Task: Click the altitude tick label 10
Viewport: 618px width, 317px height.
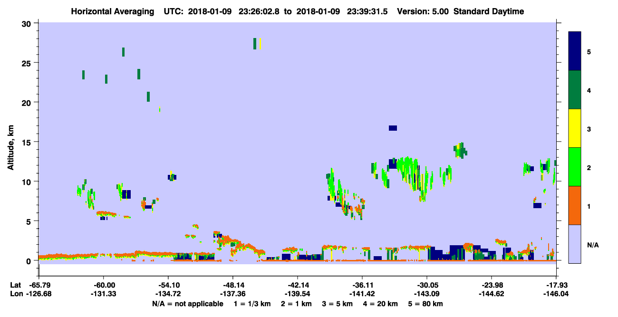Action: tap(27, 182)
